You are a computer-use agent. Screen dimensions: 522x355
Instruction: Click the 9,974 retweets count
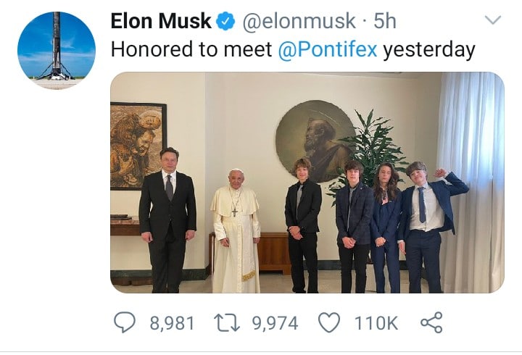[275, 323]
